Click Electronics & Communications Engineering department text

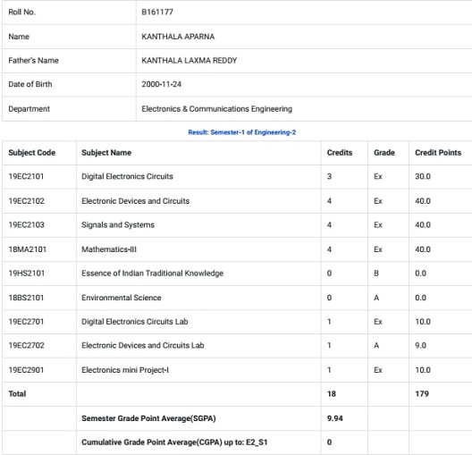[x=216, y=109]
